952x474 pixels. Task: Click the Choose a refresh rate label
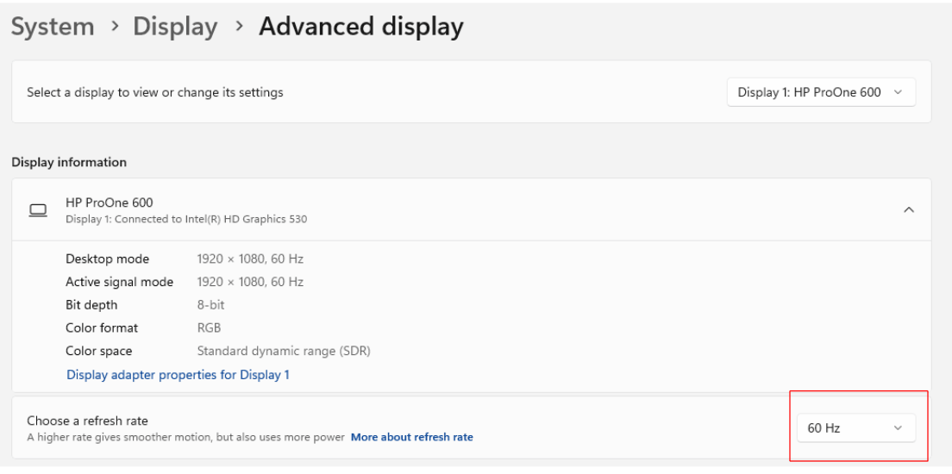click(x=87, y=421)
